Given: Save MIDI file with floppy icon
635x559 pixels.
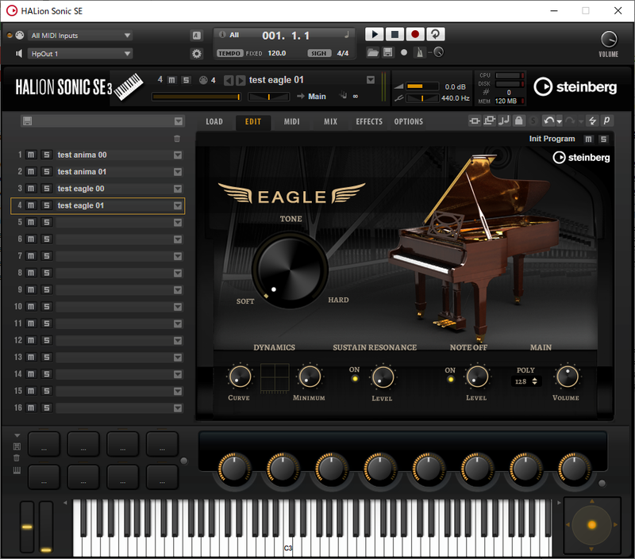Looking at the screenshot, I should click(x=387, y=52).
